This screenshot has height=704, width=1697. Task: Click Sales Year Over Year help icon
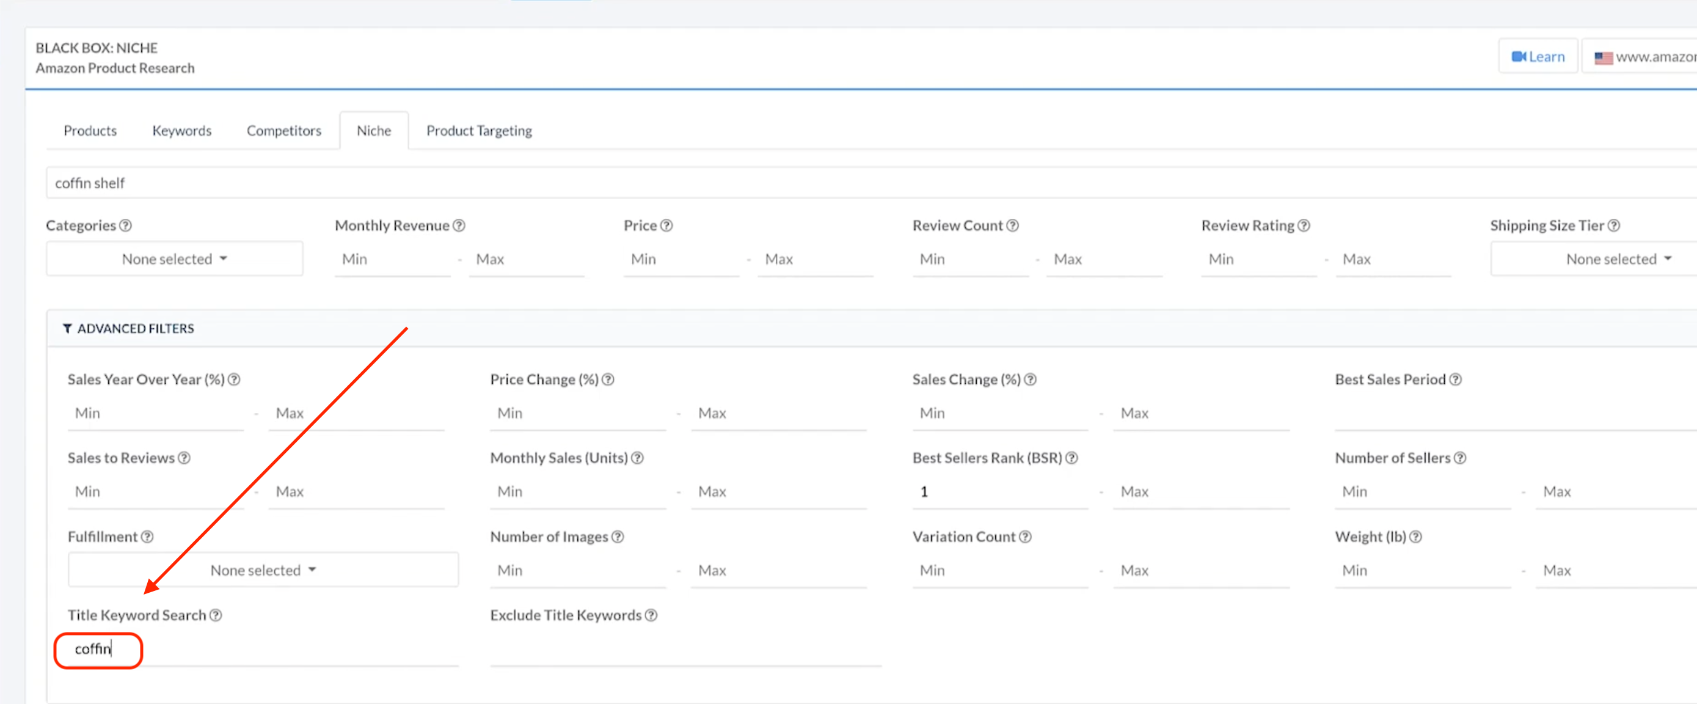[234, 380]
